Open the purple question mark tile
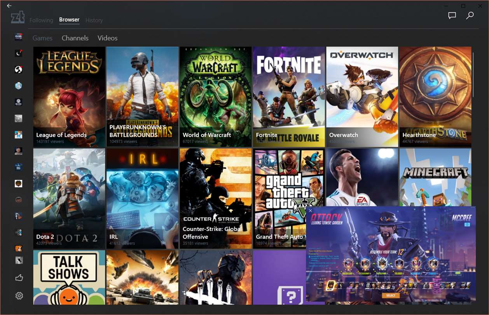This screenshot has height=315, width=489. (279, 277)
